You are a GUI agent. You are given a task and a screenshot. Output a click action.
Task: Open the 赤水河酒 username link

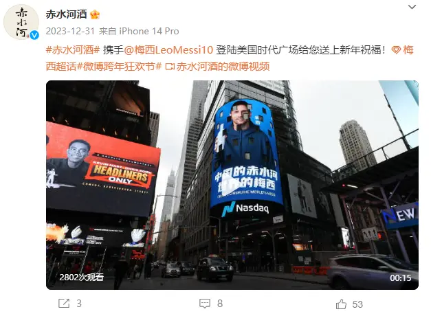tap(66, 14)
